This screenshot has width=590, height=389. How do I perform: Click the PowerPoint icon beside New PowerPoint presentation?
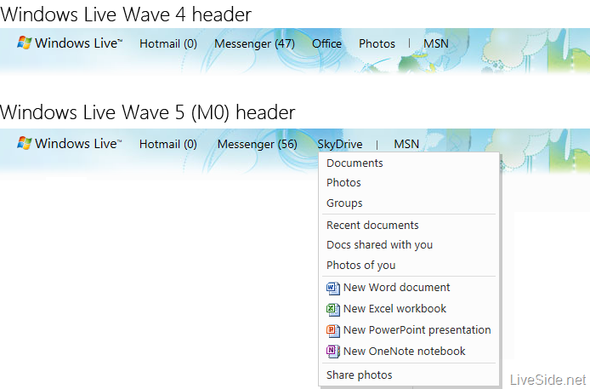point(333,330)
